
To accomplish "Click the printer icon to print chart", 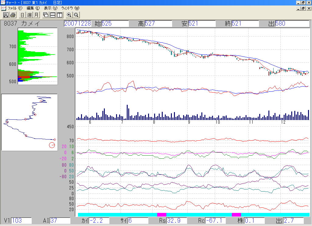I will [x=13, y=15].
